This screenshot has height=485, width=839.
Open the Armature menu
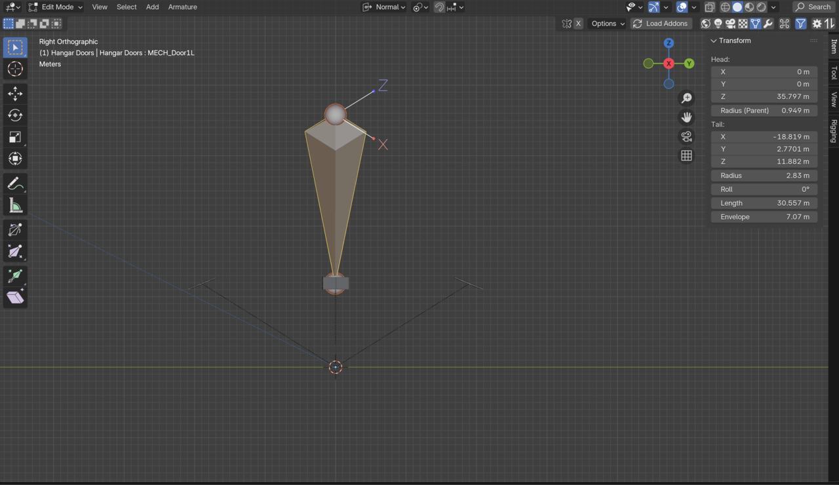(x=182, y=7)
